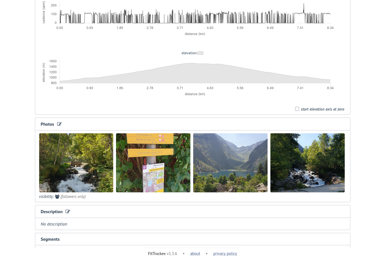The width and height of the screenshot is (385, 259).
Task: Follow the about link in footer
Action: tap(195, 254)
